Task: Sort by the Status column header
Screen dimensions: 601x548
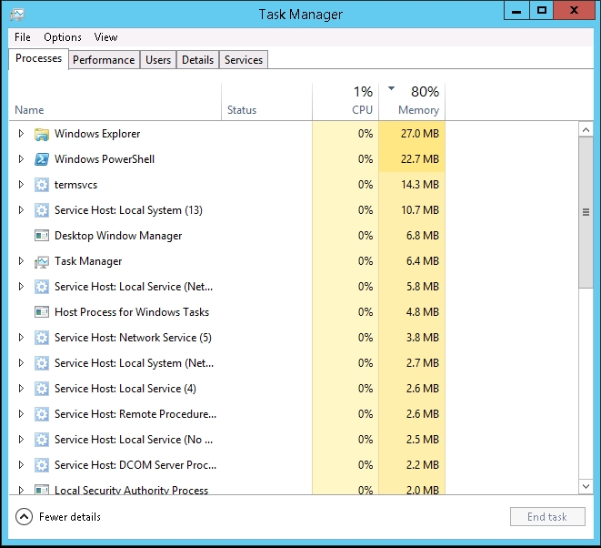Action: click(266, 102)
